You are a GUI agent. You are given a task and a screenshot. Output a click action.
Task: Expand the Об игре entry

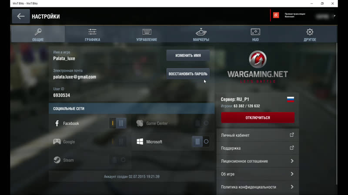click(x=258, y=174)
